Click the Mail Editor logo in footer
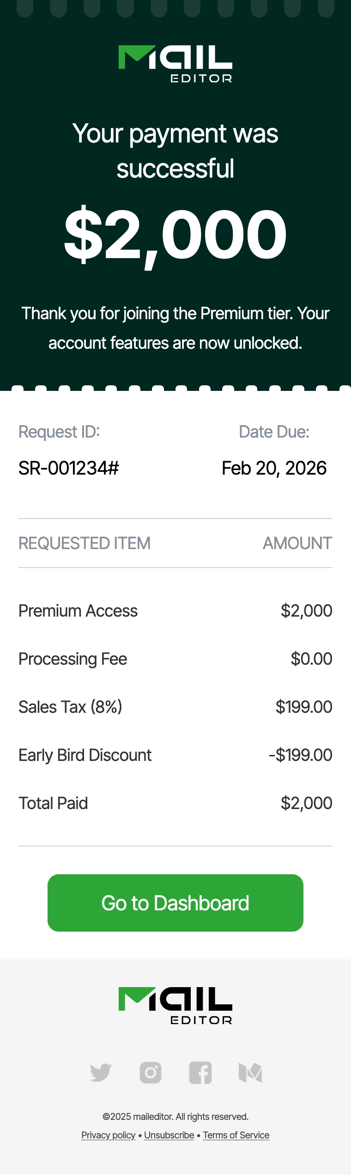Image resolution: width=351 pixels, height=1174 pixels. (175, 1006)
